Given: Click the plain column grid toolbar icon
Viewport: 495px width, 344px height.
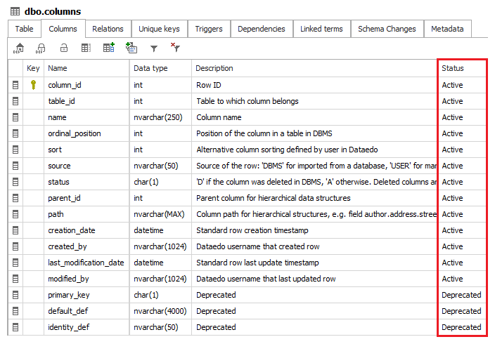Looking at the screenshot, I should coord(86,48).
